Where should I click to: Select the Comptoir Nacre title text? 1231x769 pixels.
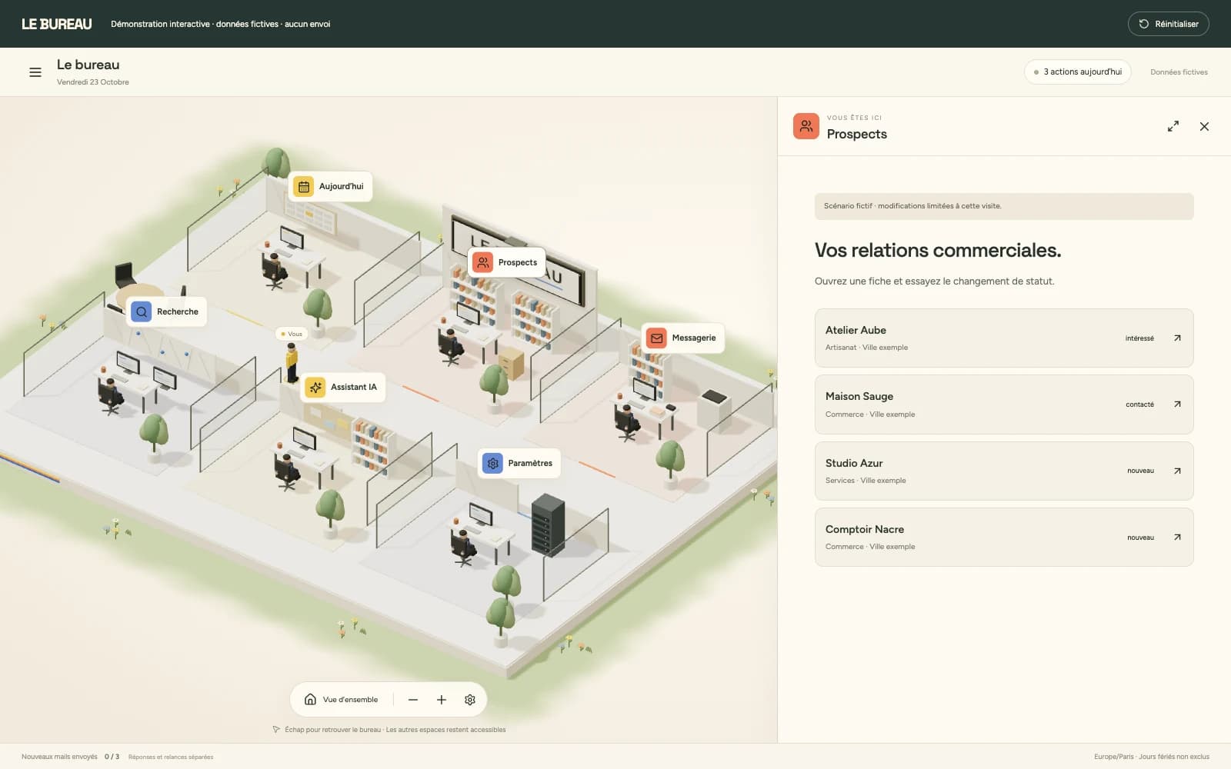865,529
